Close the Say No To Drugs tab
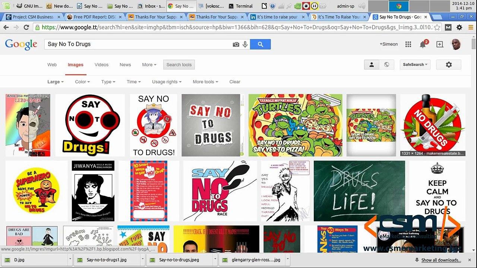477x268 pixels. click(426, 17)
